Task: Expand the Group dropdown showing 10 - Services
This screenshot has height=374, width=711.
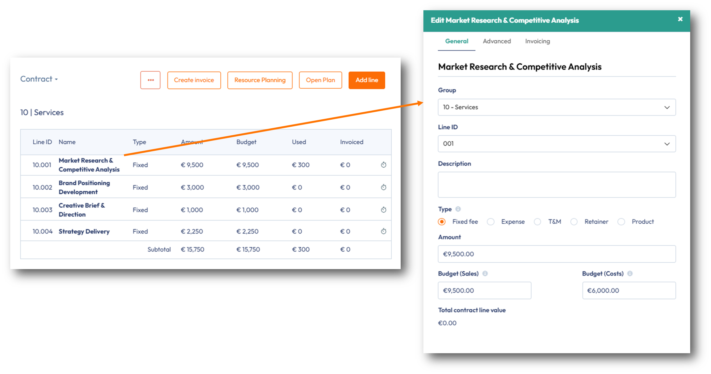Action: click(x=557, y=107)
